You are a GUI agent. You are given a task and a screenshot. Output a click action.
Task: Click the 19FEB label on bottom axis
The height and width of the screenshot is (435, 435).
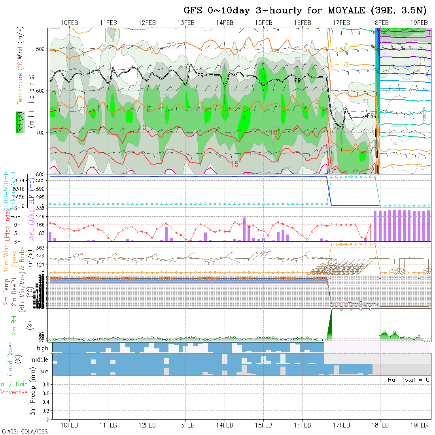pos(419,425)
